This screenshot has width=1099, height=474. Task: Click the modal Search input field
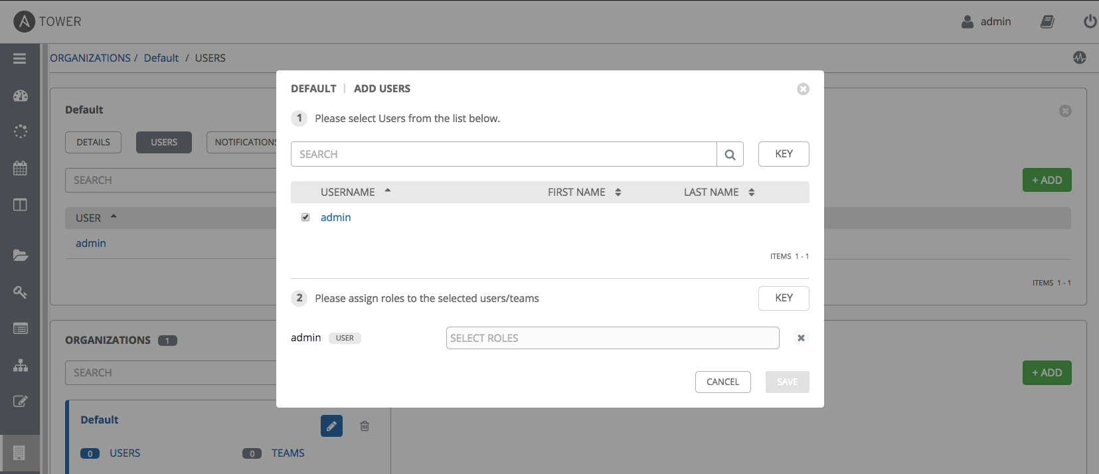503,154
